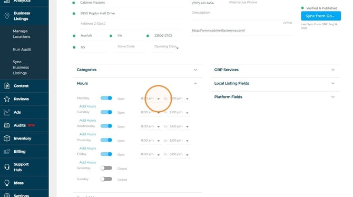Click Add Hours under Tuesday

[x=87, y=120]
